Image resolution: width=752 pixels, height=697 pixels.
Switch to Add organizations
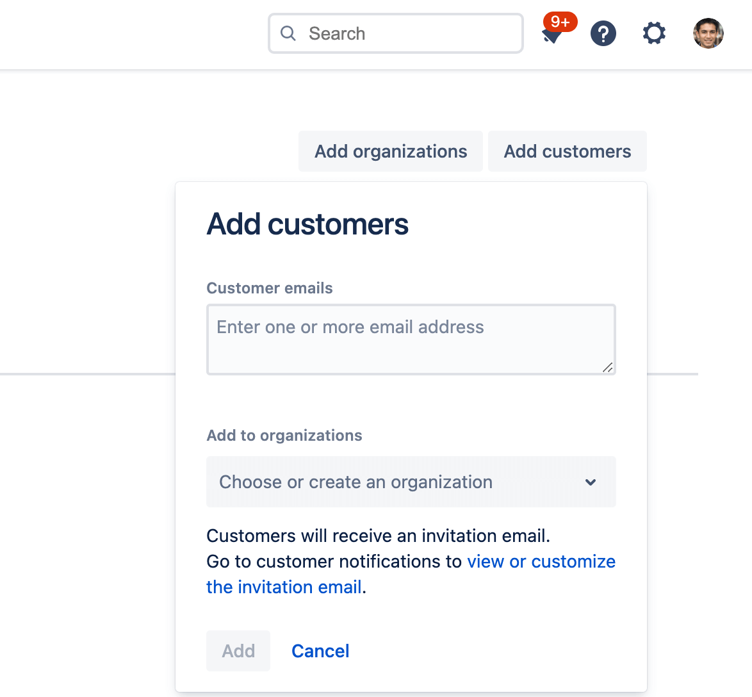(390, 151)
